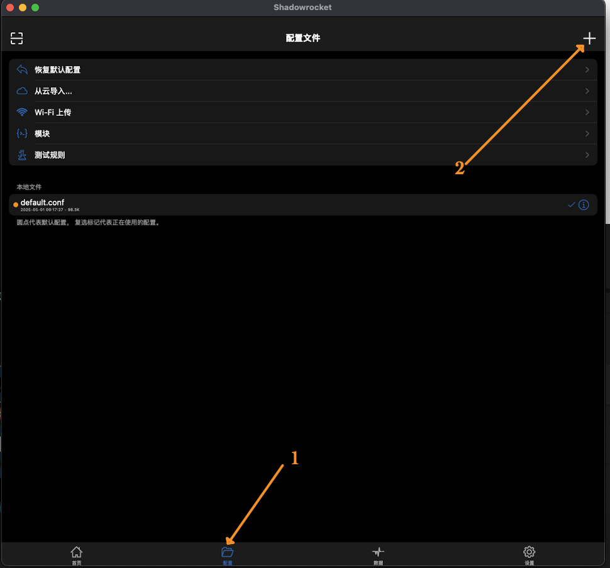Screen dimensions: 610x568
Task: Select 恢复默认配置 option
Action: tap(303, 70)
